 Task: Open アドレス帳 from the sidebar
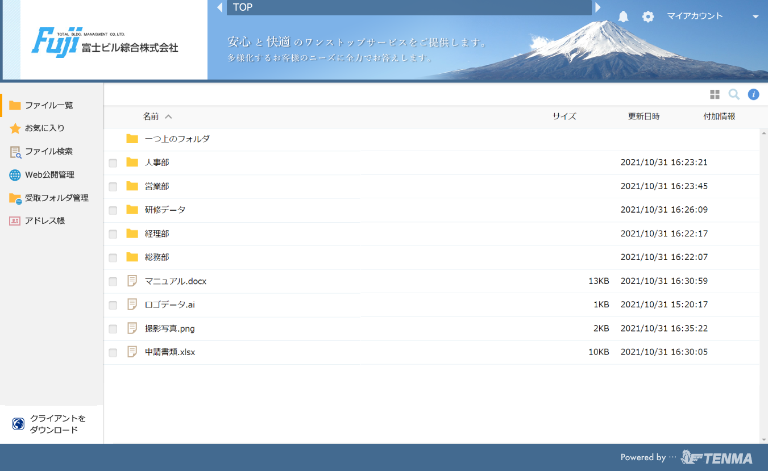[44, 221]
